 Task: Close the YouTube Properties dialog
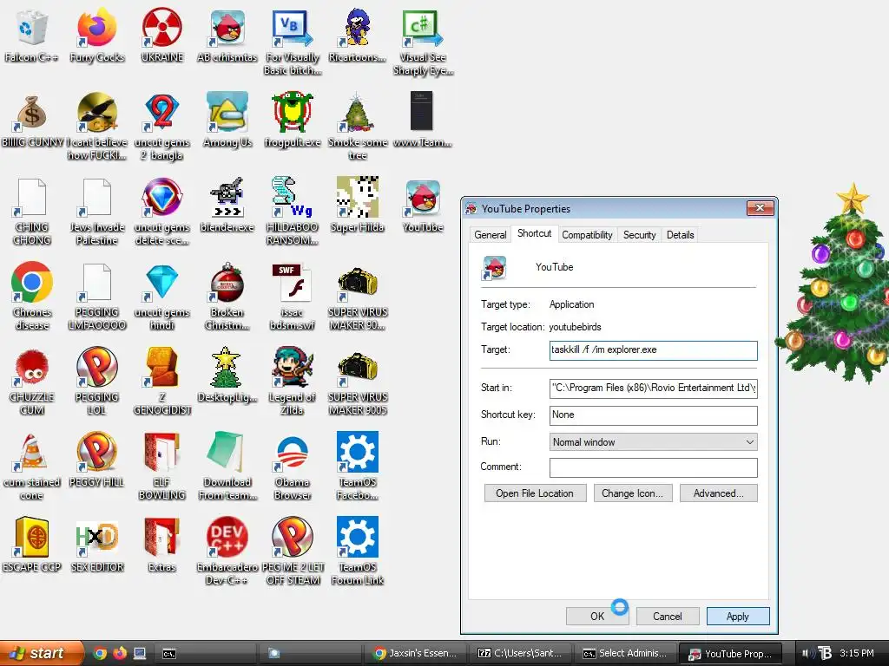pyautogui.click(x=760, y=208)
